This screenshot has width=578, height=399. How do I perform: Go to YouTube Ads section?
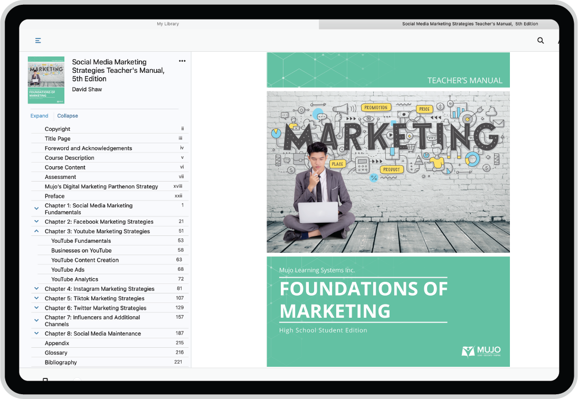(113, 270)
